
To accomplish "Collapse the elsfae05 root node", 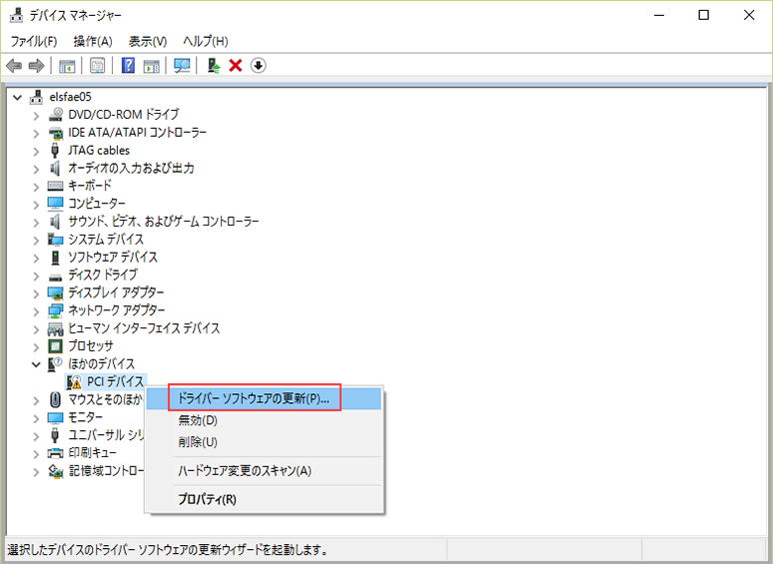I will click(x=17, y=98).
